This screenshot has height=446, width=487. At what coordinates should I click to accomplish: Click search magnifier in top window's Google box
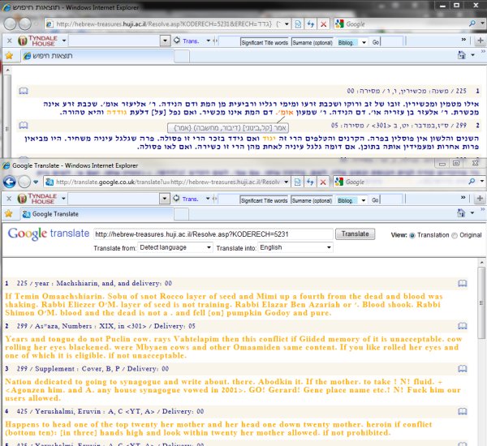pyautogui.click(x=472, y=24)
